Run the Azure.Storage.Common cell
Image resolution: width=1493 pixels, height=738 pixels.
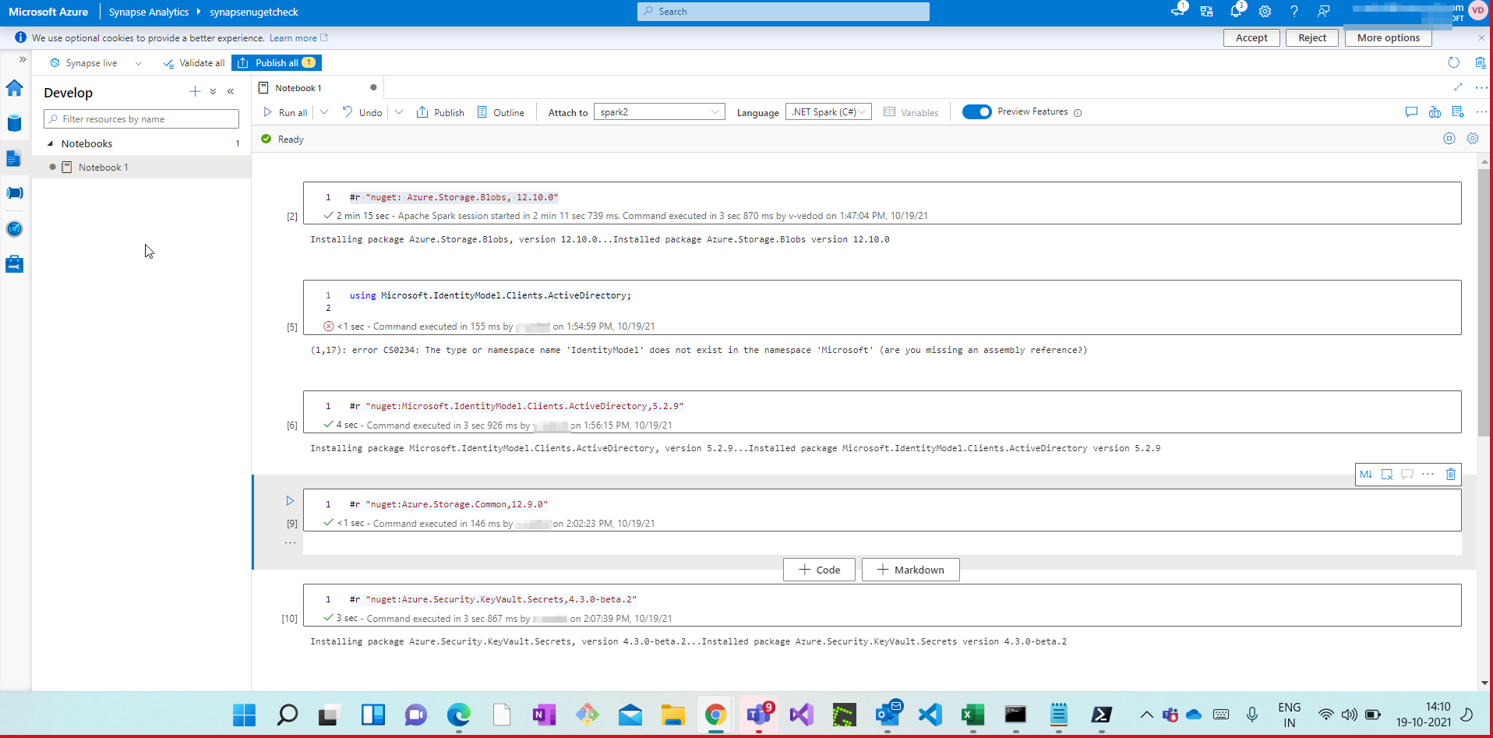point(290,501)
